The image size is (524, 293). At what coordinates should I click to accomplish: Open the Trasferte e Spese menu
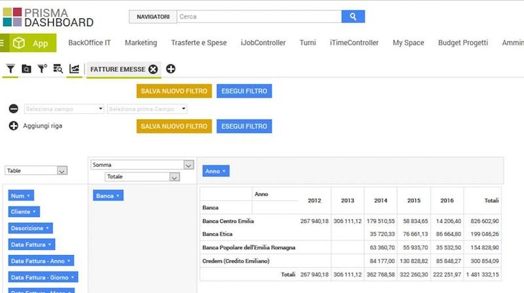click(x=199, y=43)
